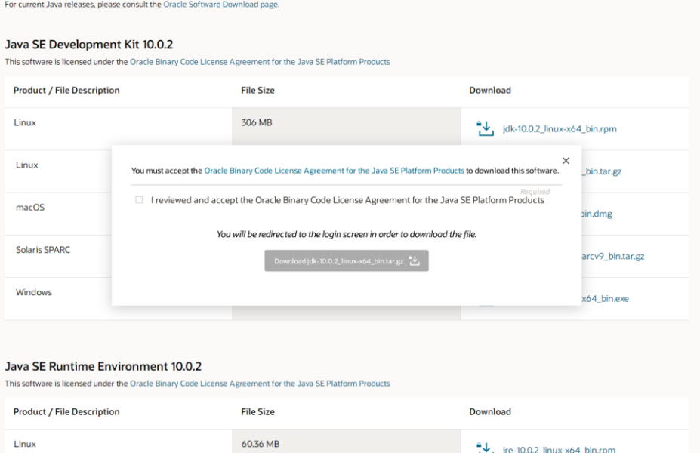Open license agreement link under Development Kit heading

[260, 62]
